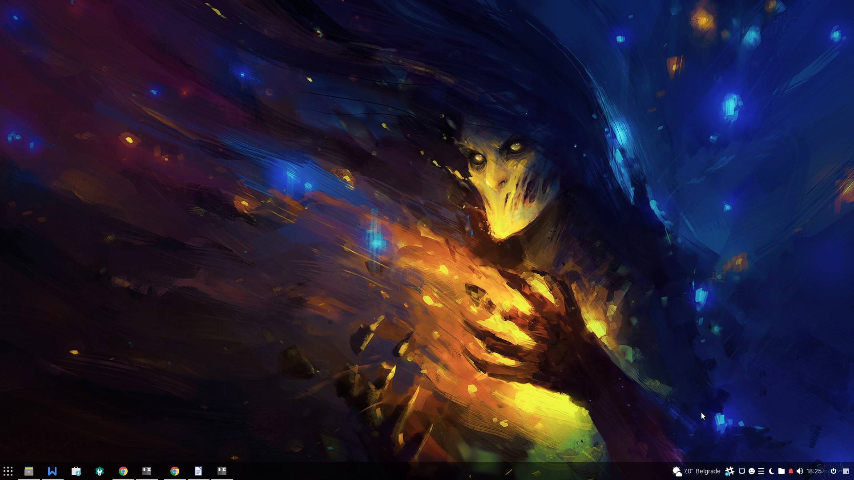Switch to the first Chrome window
Screen dimensions: 854x480
[x=123, y=471]
